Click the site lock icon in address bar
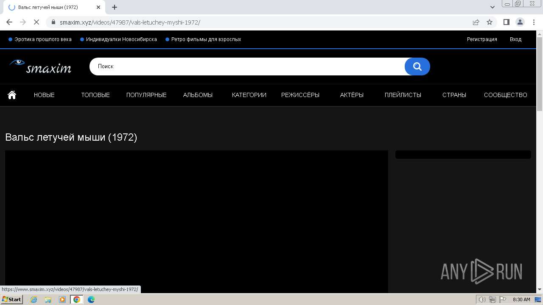The height and width of the screenshot is (305, 543). (x=53, y=22)
